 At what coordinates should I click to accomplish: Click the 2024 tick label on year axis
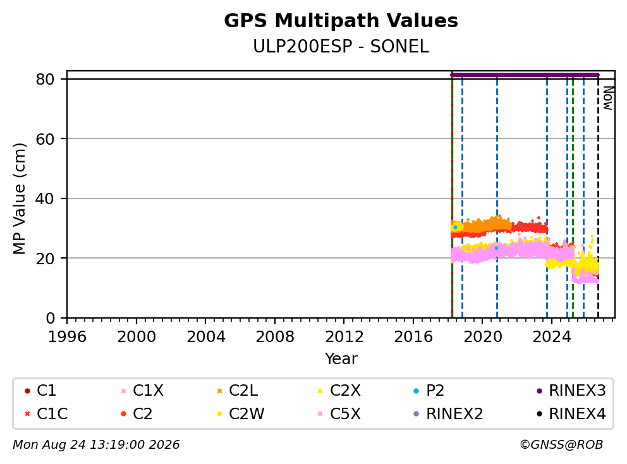coord(551,337)
